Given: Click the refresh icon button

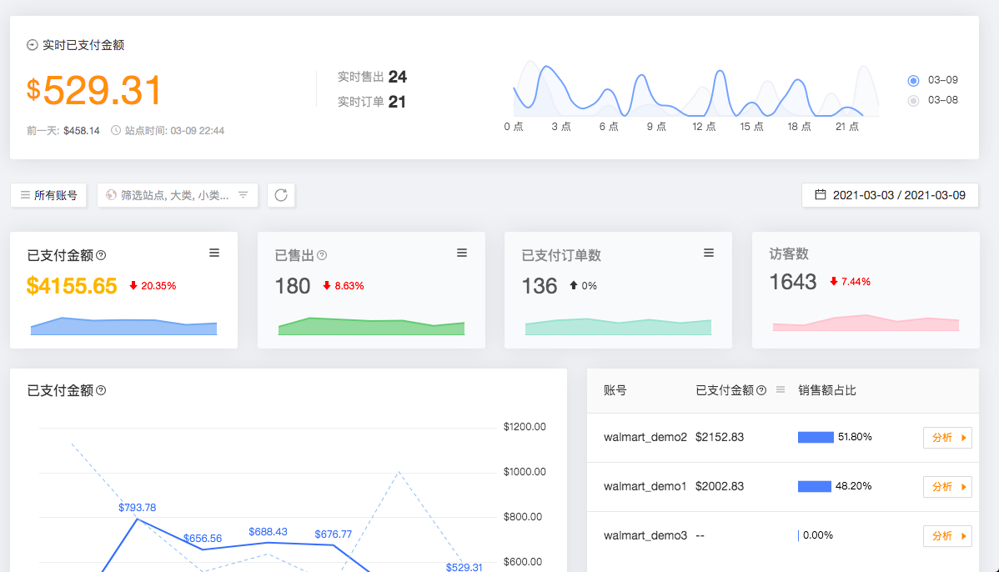Looking at the screenshot, I should [x=281, y=195].
